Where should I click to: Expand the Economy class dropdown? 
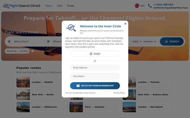[x=150, y=41]
